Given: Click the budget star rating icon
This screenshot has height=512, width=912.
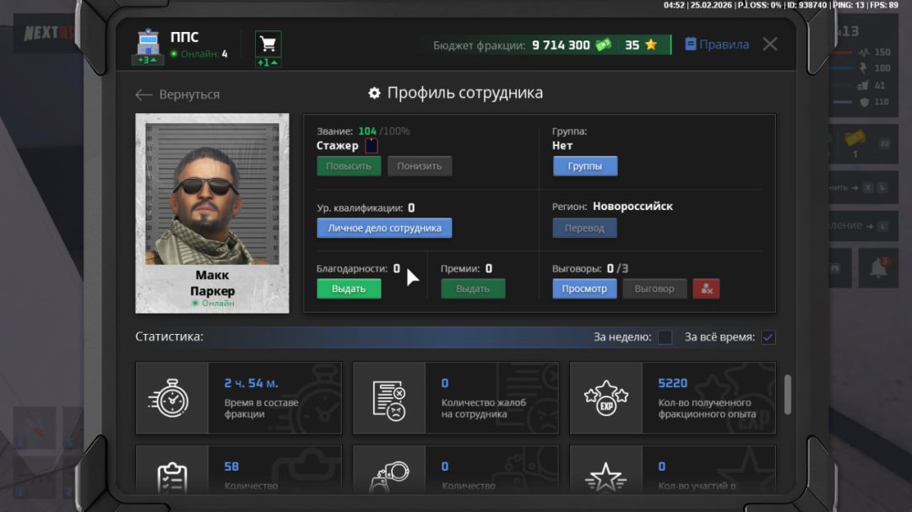Looking at the screenshot, I should point(651,45).
